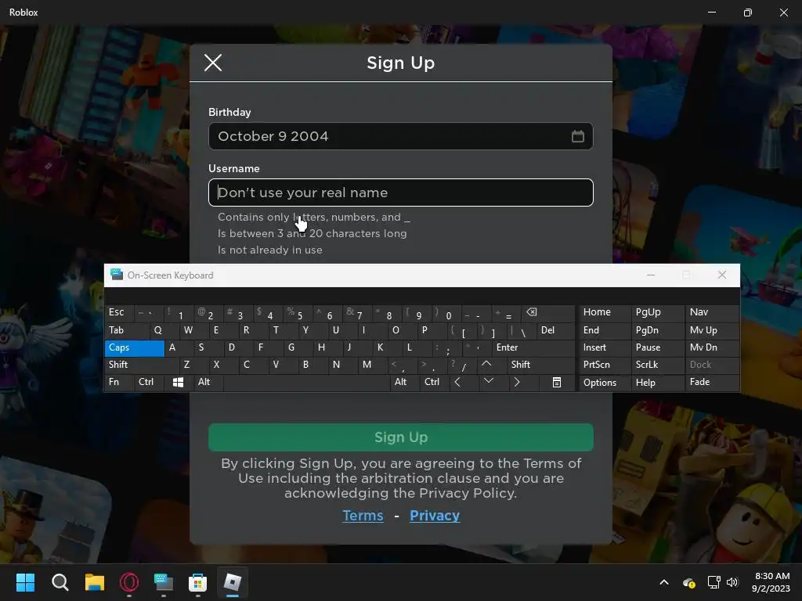This screenshot has height=601, width=802.
Task: Open Microsoft Store from taskbar
Action: pyautogui.click(x=198, y=582)
